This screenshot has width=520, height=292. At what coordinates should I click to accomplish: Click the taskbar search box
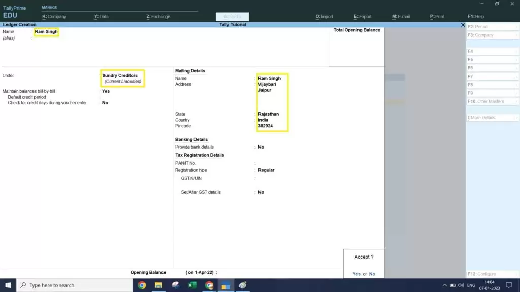click(x=74, y=285)
